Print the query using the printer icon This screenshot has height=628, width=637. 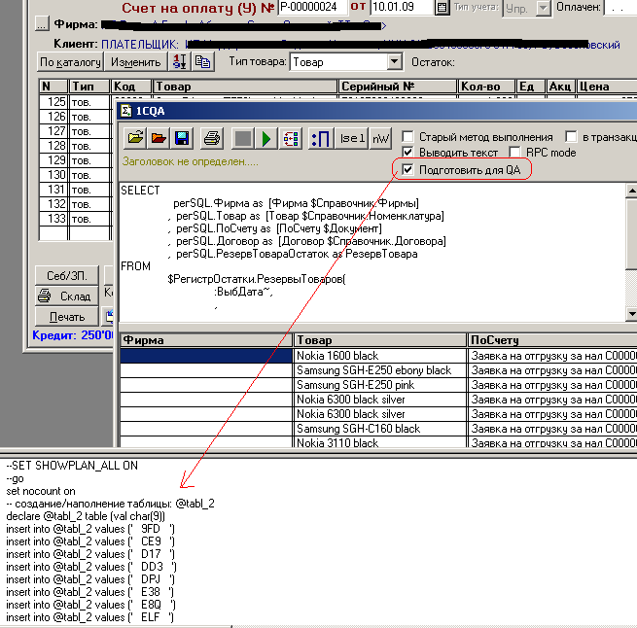pos(212,139)
